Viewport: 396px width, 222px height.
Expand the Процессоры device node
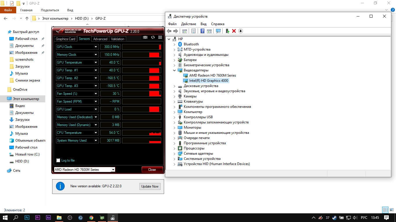coord(174,148)
